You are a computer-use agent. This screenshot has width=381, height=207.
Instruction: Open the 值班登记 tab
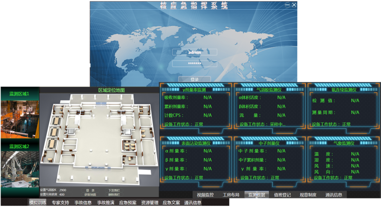(x=282, y=195)
